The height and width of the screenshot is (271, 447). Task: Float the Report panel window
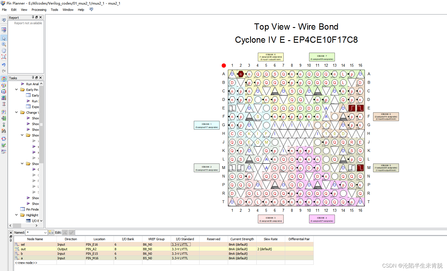click(37, 17)
